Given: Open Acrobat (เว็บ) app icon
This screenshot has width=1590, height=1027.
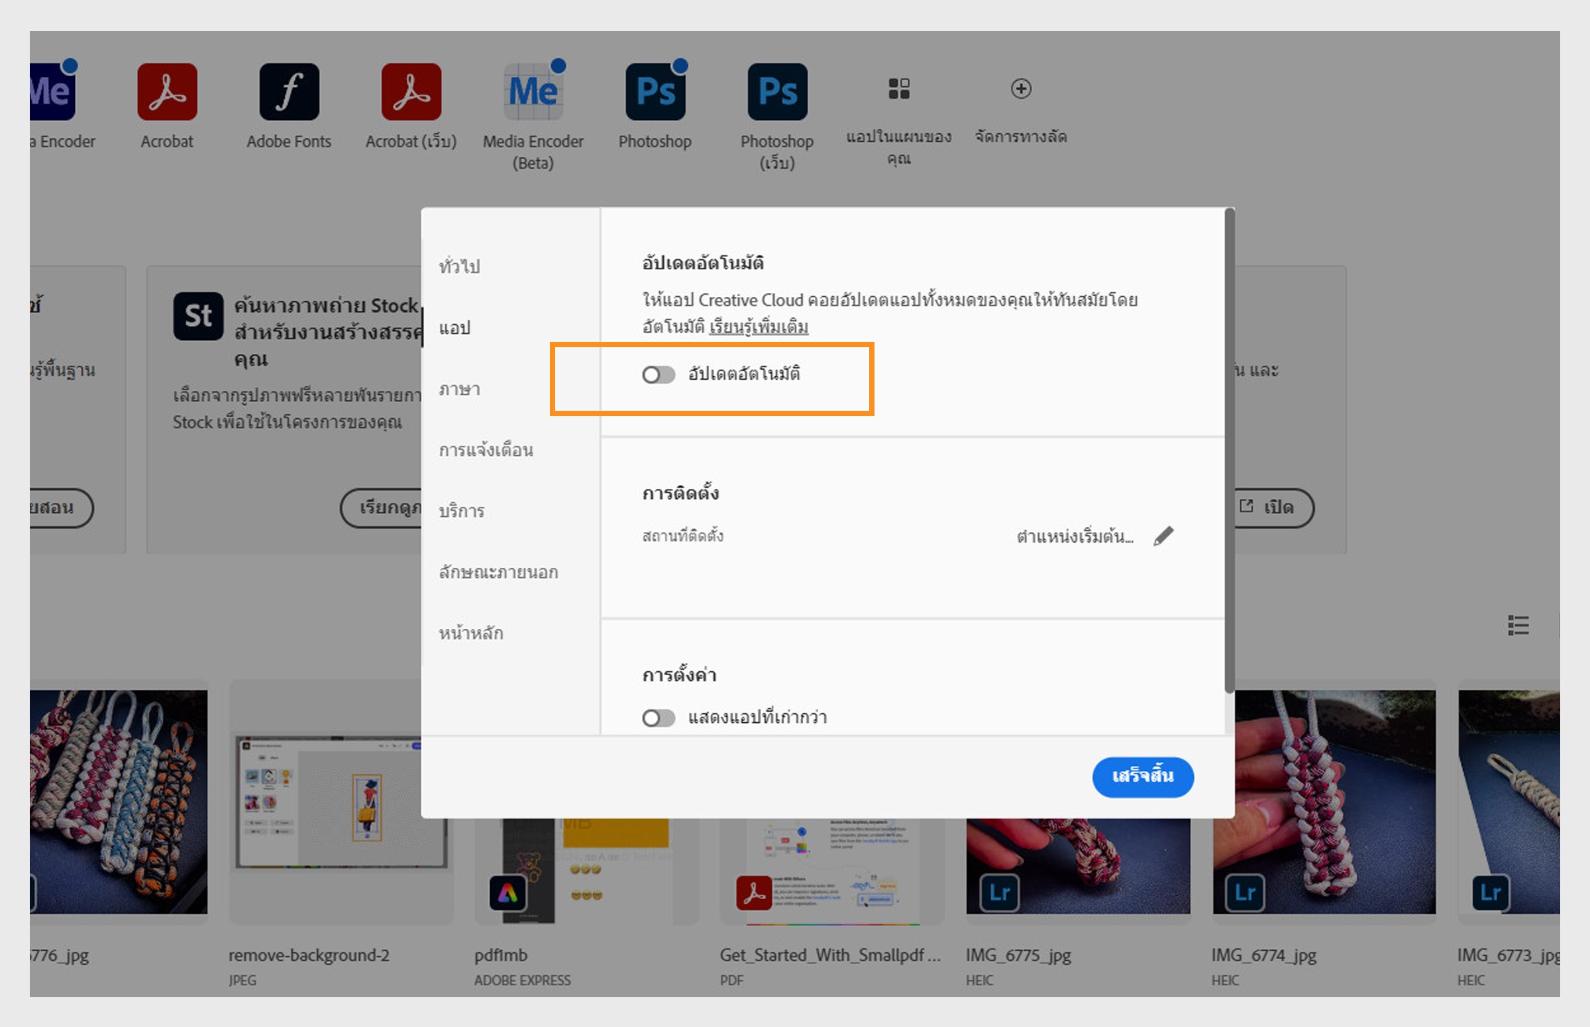Looking at the screenshot, I should 411,92.
